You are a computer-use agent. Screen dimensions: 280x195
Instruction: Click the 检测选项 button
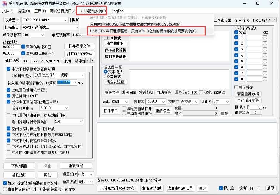pos(19,175)
